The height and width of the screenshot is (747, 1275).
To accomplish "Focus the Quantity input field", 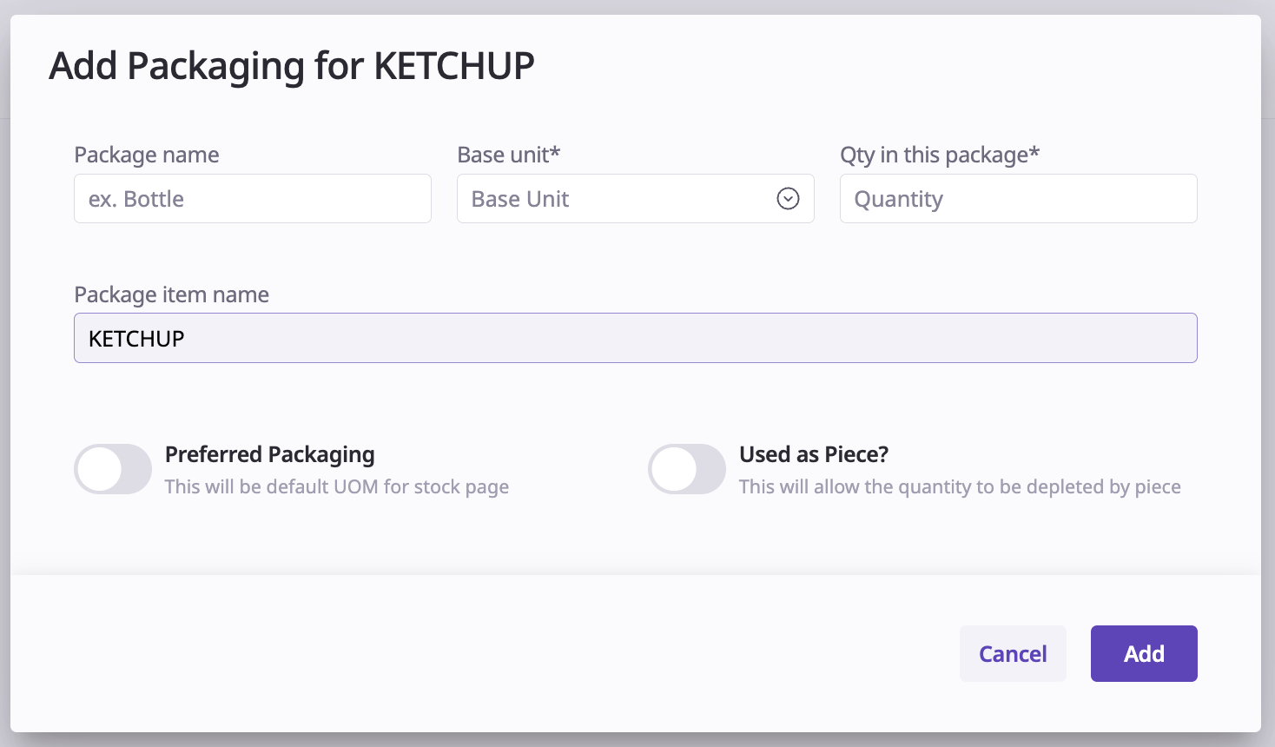I will [1018, 199].
